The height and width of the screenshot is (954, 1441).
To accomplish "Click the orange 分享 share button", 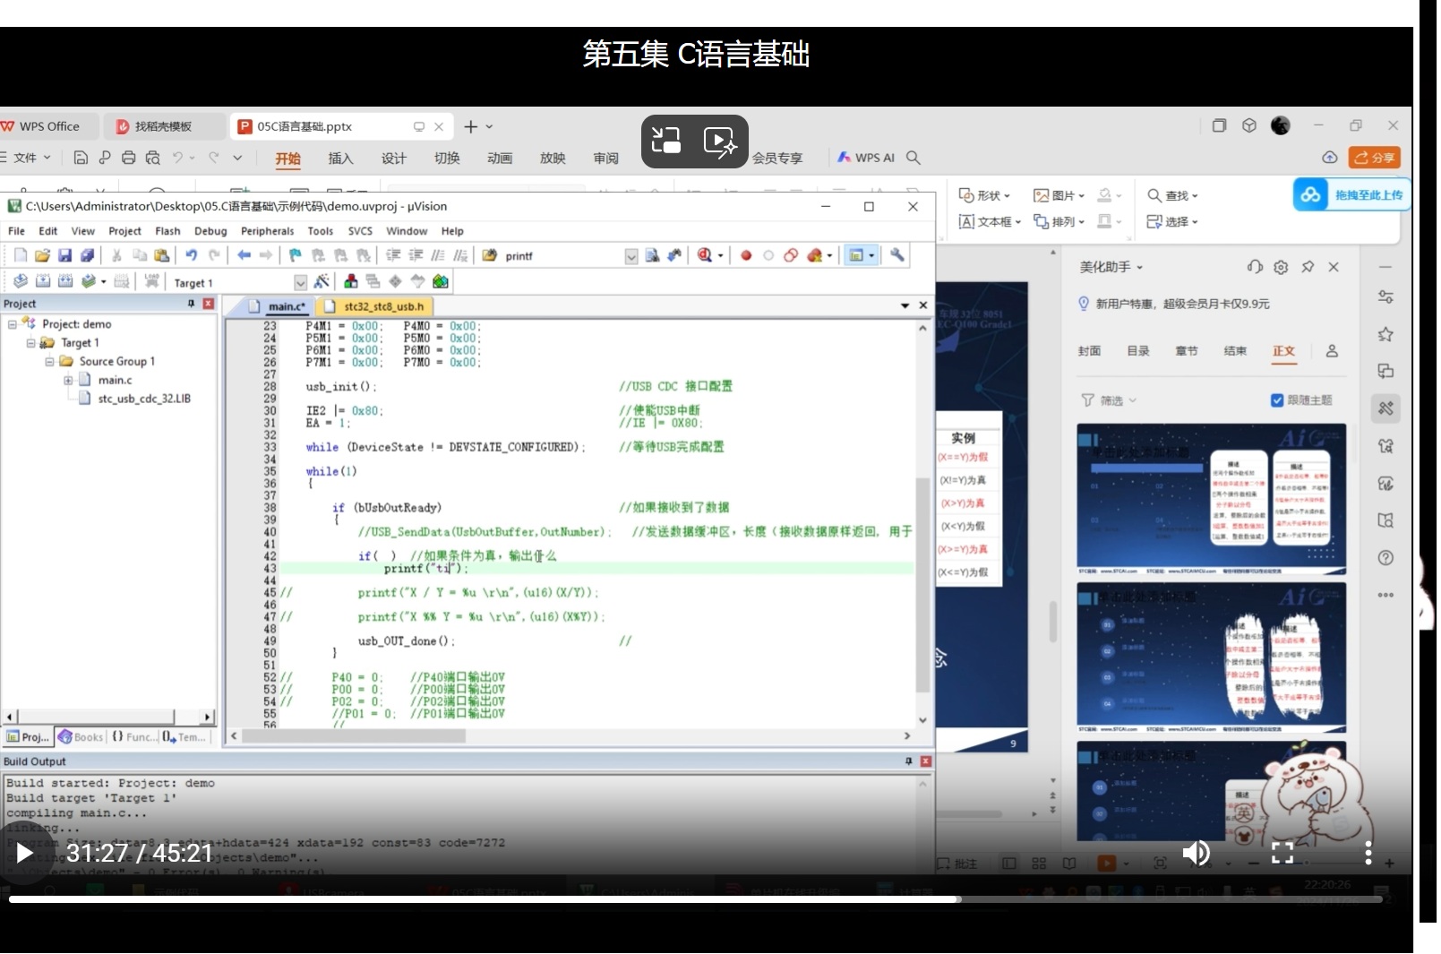I will [x=1374, y=158].
